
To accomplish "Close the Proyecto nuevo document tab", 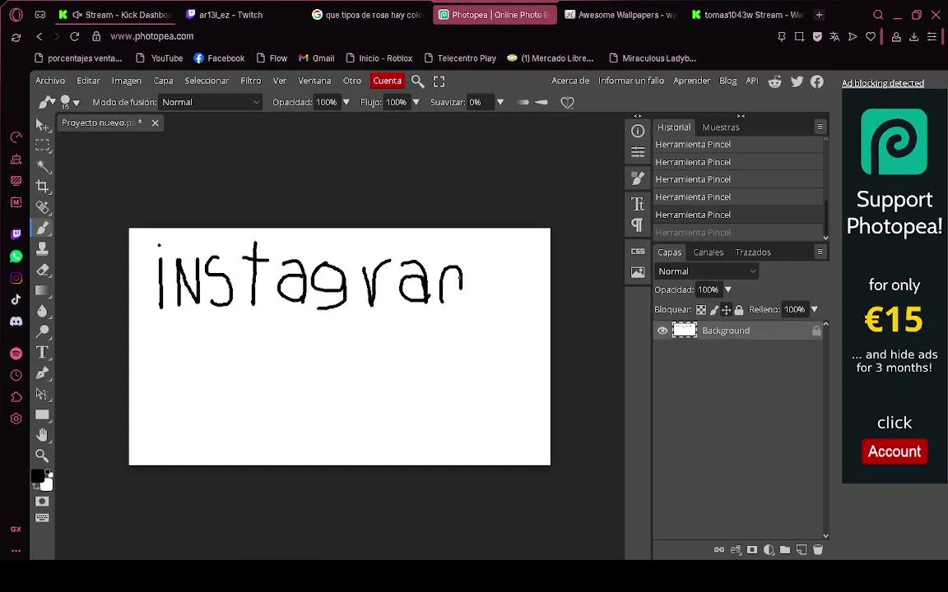I will (x=156, y=123).
